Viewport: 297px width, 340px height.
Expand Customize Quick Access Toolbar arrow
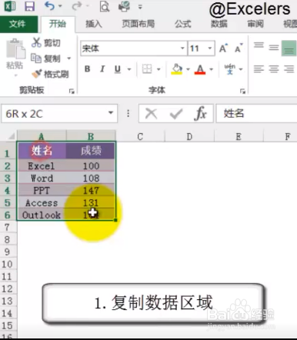pos(140,7)
